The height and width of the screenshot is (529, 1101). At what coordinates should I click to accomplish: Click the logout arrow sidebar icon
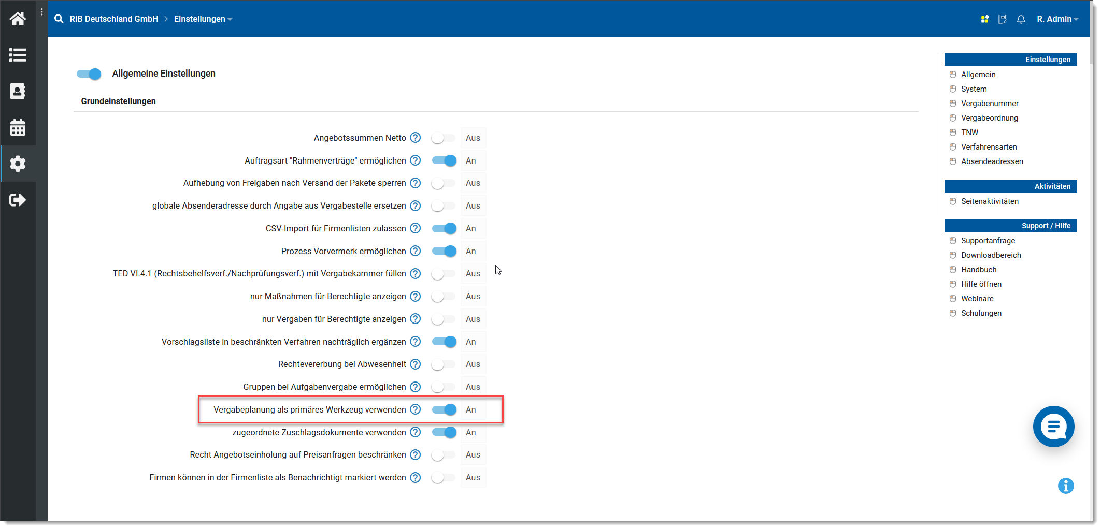click(x=18, y=200)
